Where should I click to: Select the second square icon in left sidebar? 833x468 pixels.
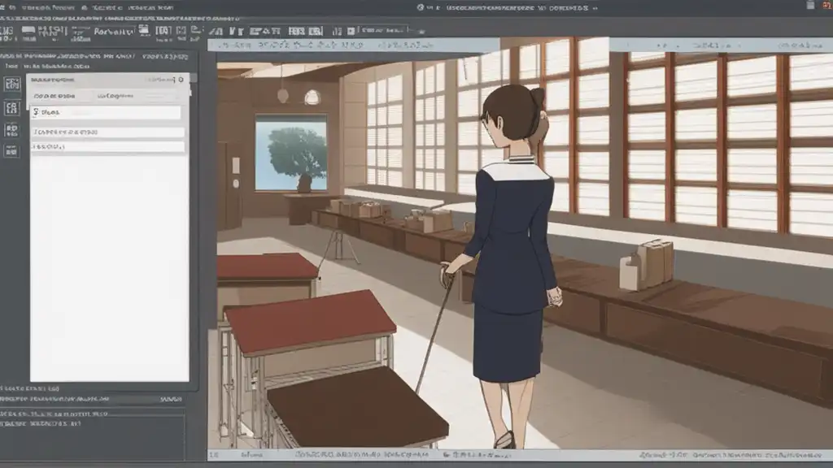point(11,108)
